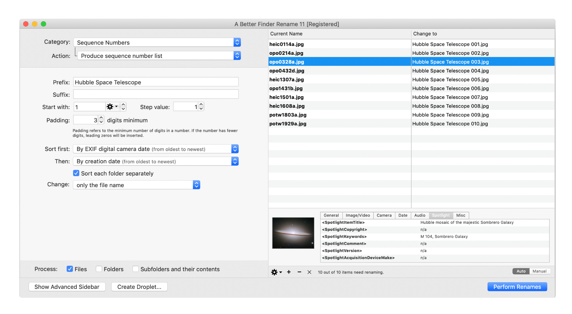Enable Subfolders and their contents checkbox

[136, 269]
